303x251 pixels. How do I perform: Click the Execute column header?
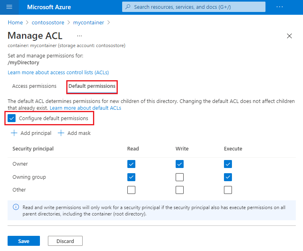[x=233, y=149]
